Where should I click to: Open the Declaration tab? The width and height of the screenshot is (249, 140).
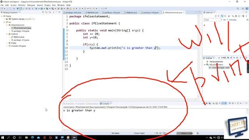click(92, 104)
